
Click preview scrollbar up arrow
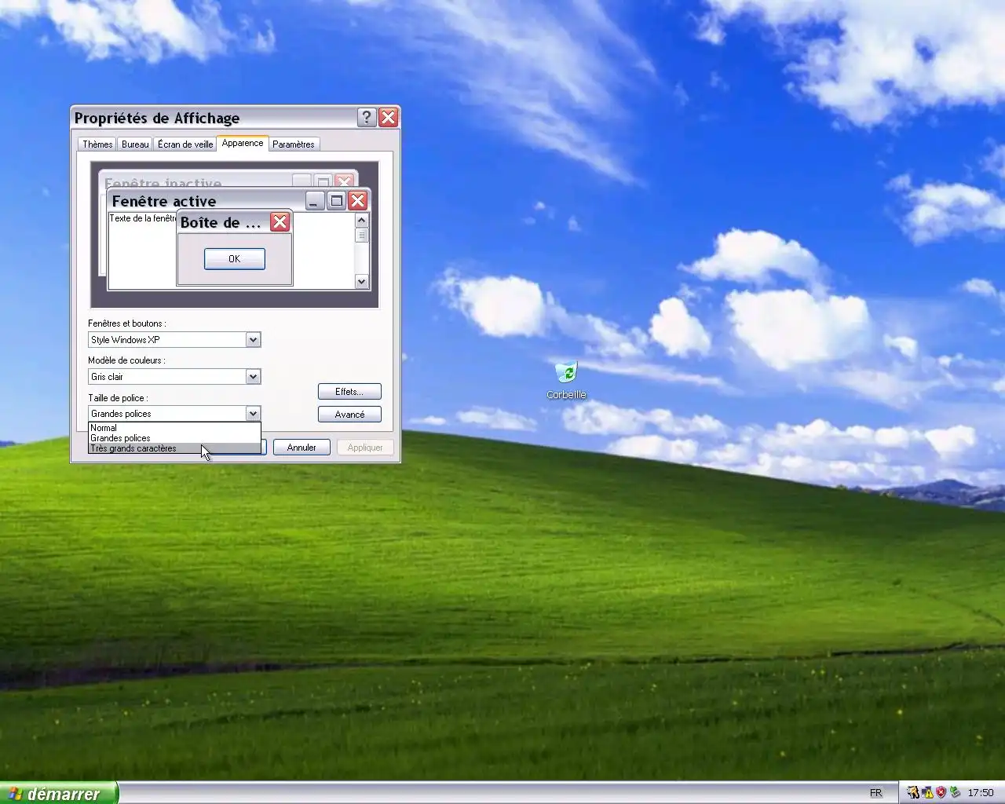coord(362,221)
